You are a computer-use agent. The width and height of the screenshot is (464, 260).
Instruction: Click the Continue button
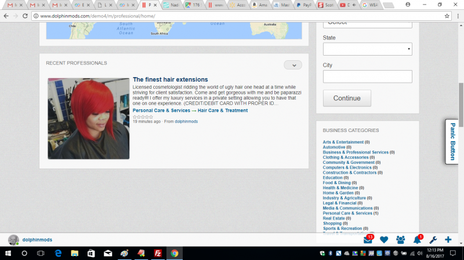point(347,98)
